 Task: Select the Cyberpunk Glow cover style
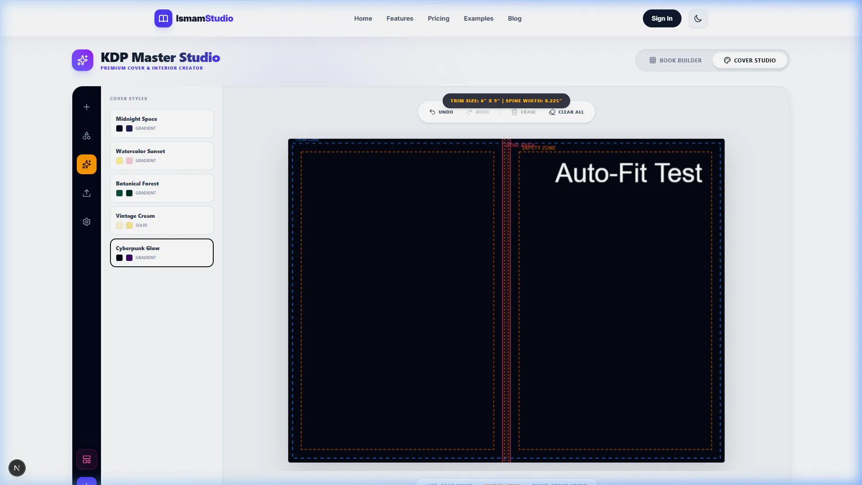[x=162, y=253]
